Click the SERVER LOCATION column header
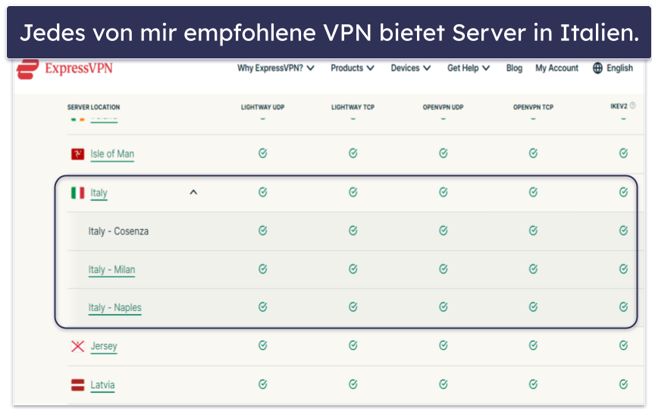Screen dimensions: 652x409 [x=93, y=107]
